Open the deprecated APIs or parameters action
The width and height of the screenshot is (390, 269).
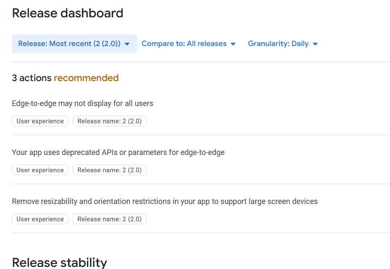click(x=118, y=152)
